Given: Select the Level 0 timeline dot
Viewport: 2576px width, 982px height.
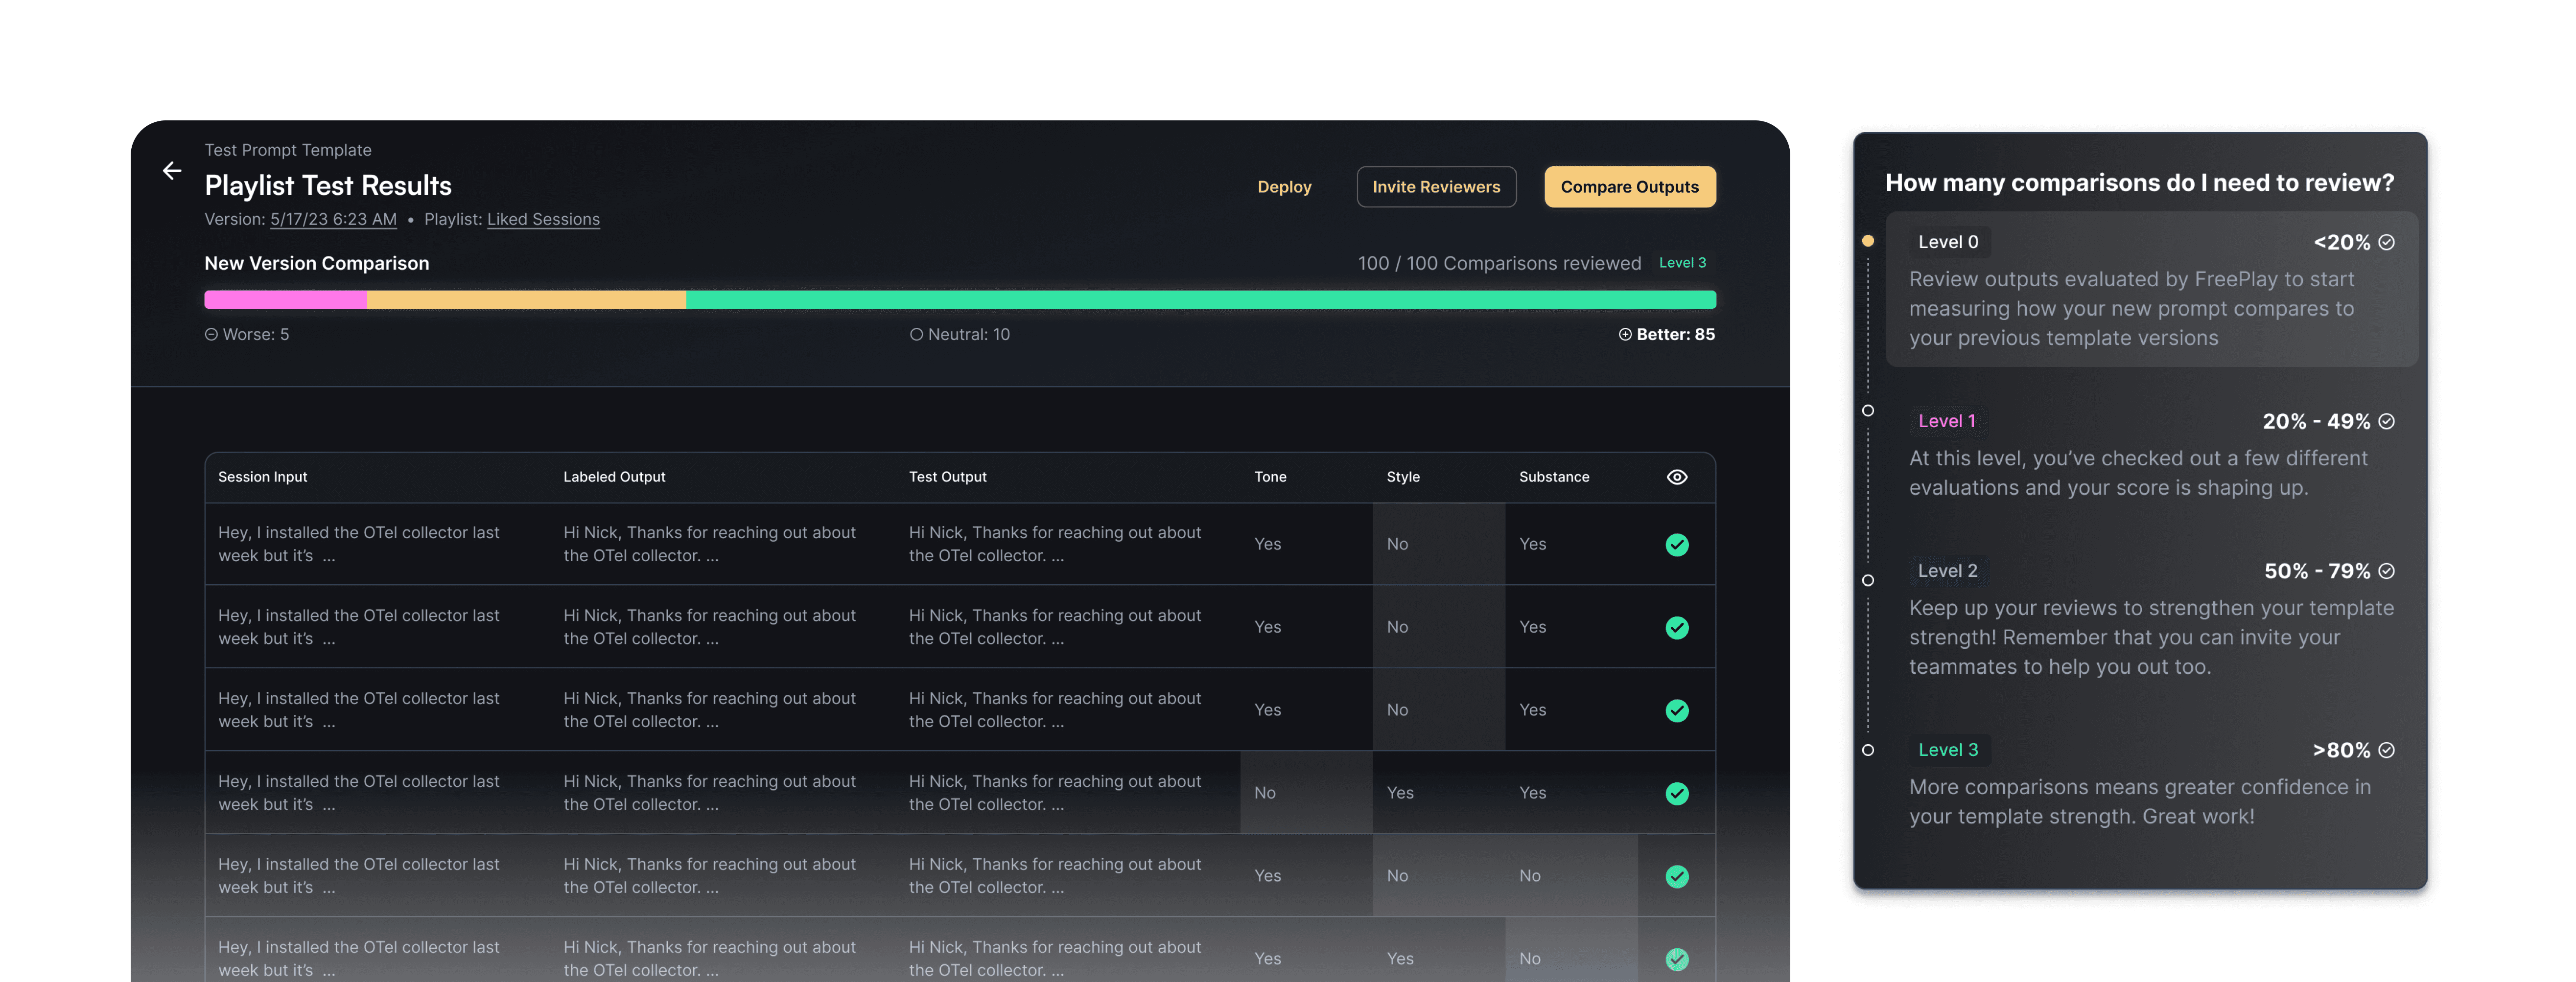Looking at the screenshot, I should [x=1868, y=241].
